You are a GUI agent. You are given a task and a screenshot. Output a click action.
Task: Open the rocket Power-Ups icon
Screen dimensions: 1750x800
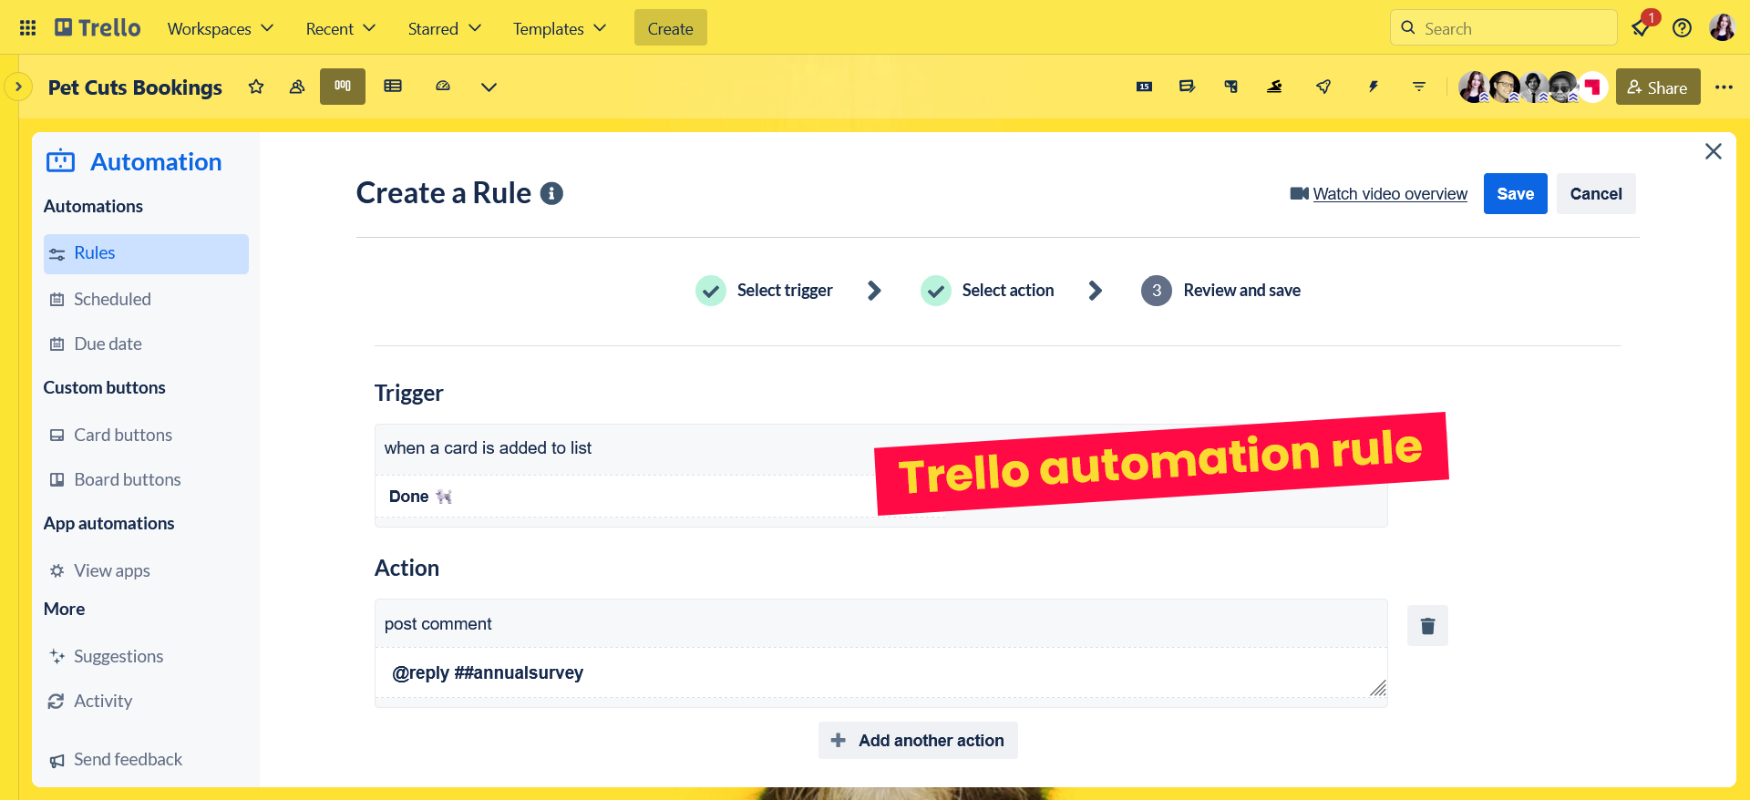click(1323, 87)
